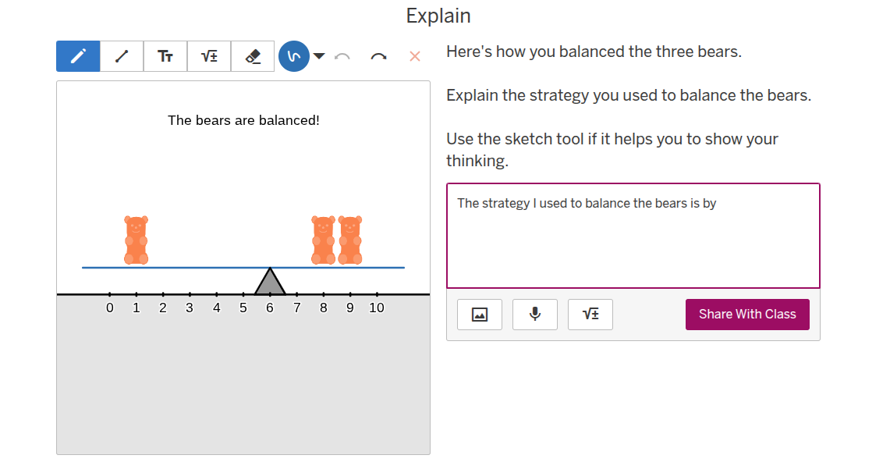The image size is (890, 473).
Task: Record audio with the microphone button
Action: pos(535,315)
